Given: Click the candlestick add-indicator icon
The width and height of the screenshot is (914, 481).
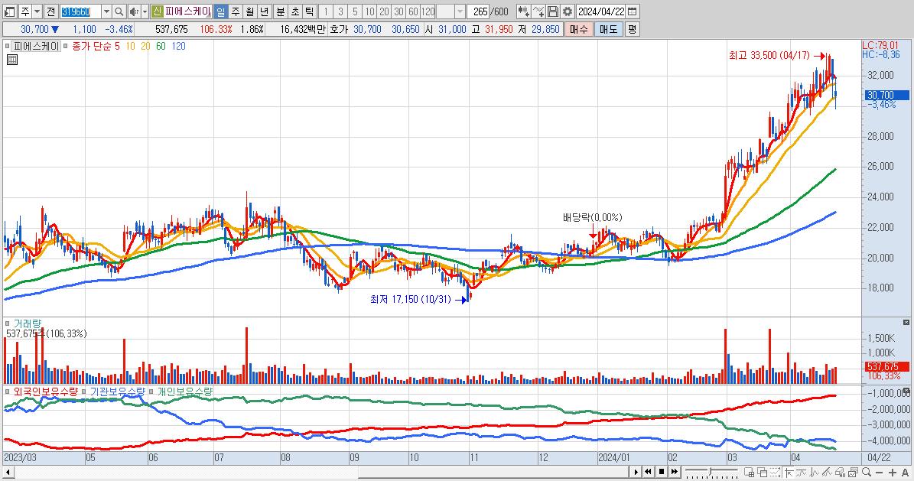Looking at the screenshot, I should pyautogui.click(x=523, y=11).
